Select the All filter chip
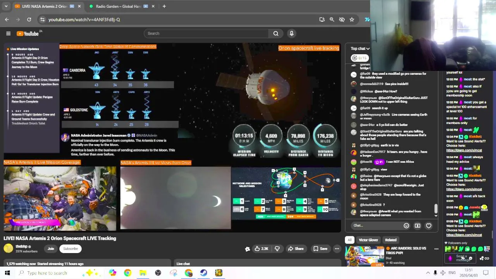 (x=350, y=240)
